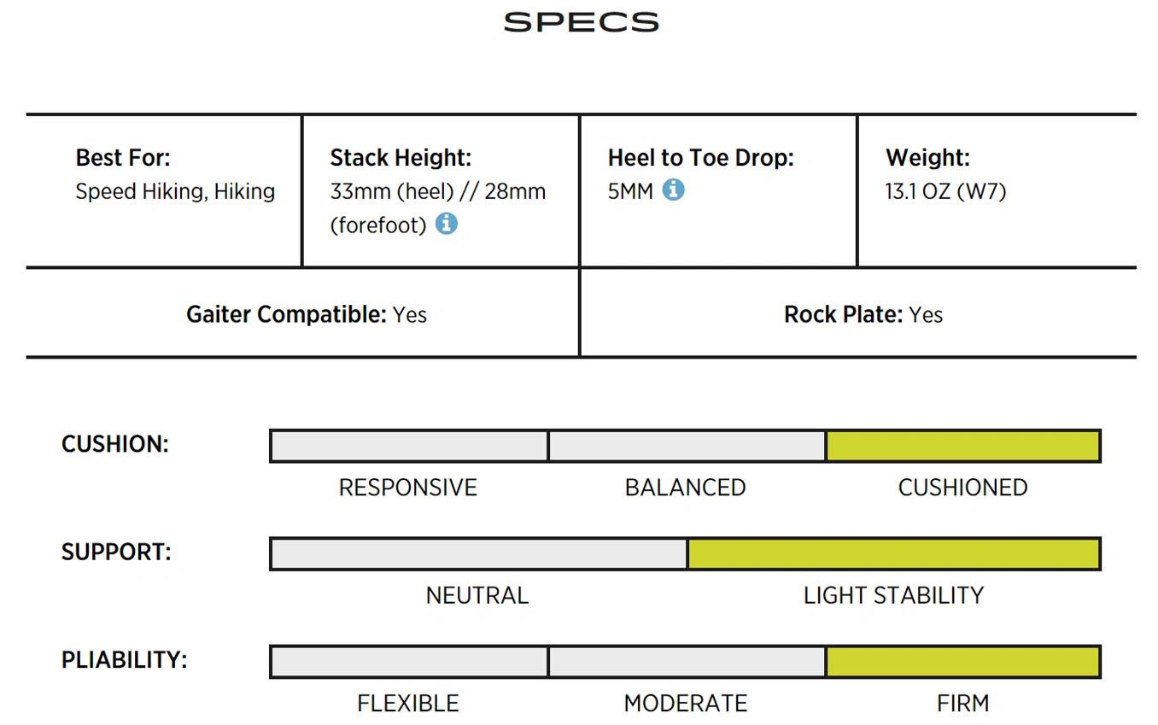Select the FIRM pliability segment
This screenshot has width=1158, height=725.
coord(962,662)
